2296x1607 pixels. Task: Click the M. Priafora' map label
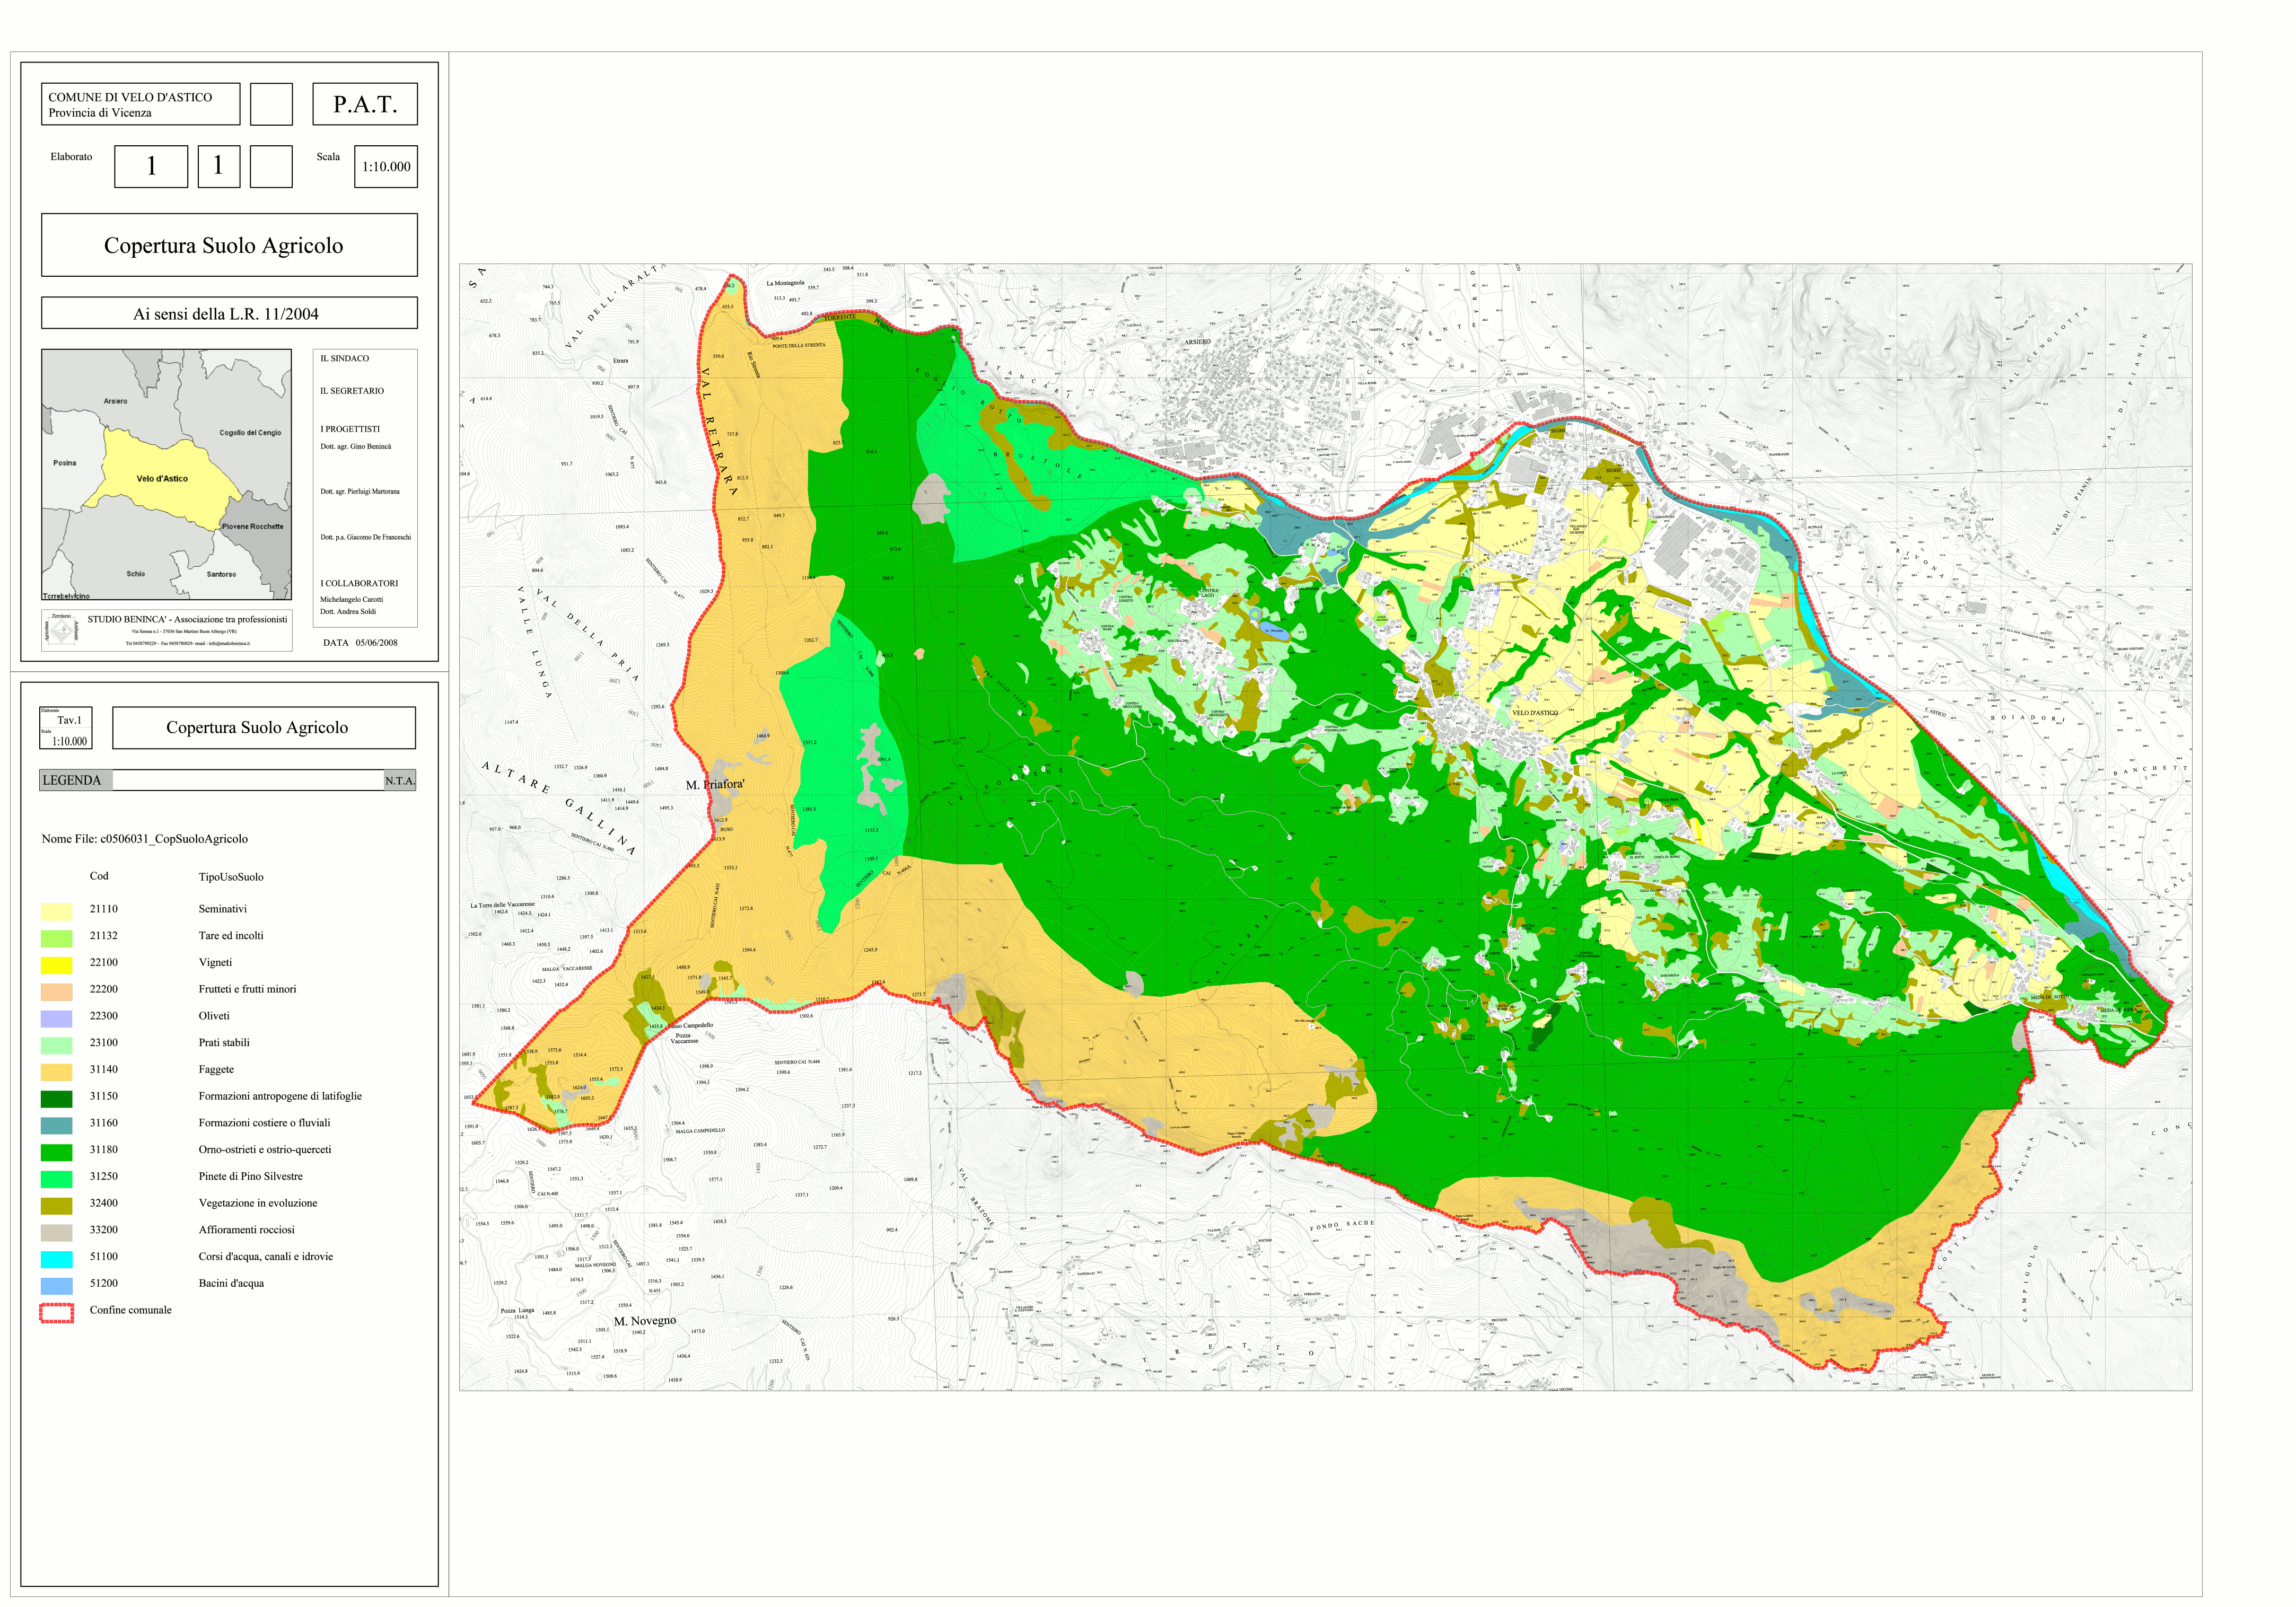[x=714, y=784]
